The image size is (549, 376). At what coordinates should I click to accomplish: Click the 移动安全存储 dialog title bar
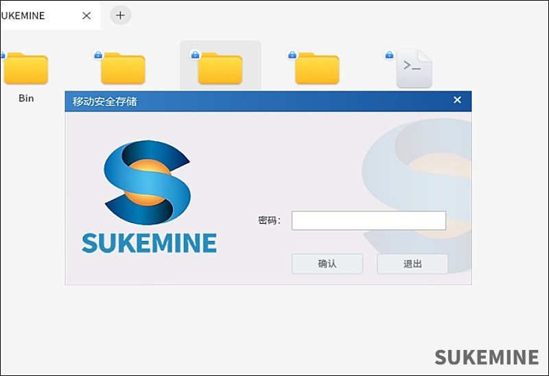click(261, 102)
